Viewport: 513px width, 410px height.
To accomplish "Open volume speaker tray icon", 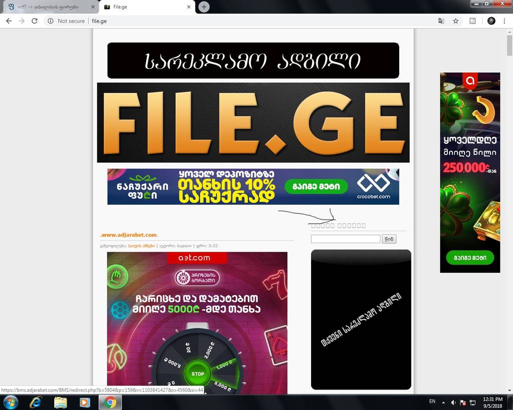I will (453, 402).
